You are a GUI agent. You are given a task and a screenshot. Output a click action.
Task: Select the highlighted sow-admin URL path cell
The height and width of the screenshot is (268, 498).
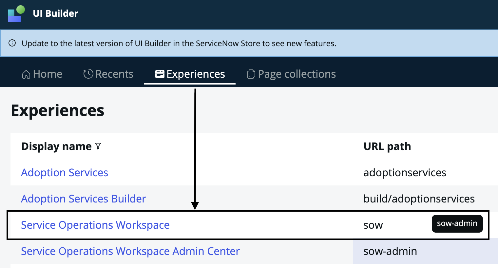click(x=425, y=251)
